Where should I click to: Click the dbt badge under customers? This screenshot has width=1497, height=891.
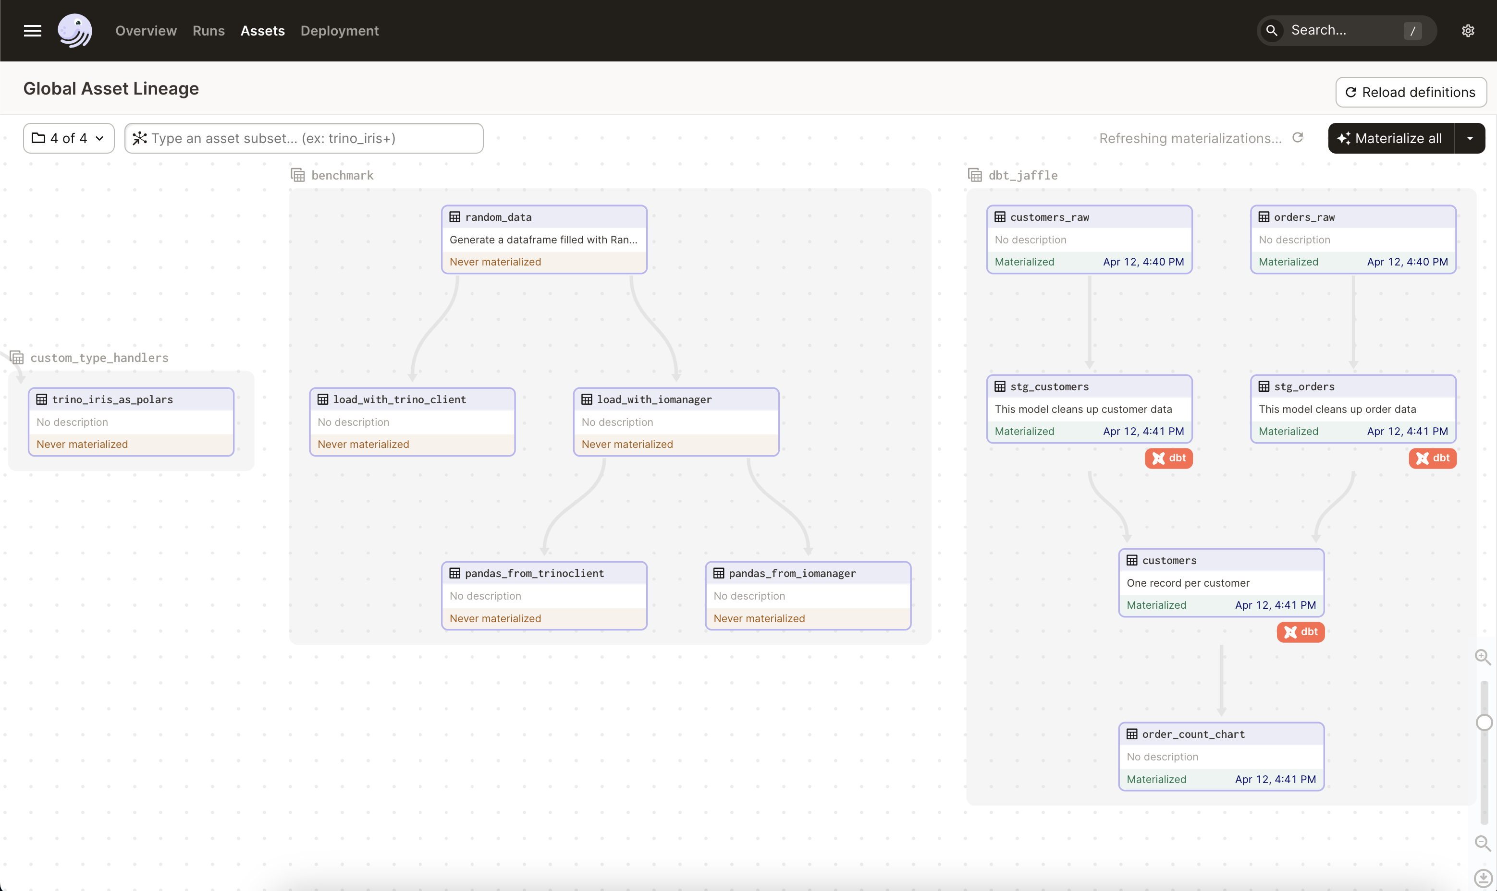click(1301, 632)
